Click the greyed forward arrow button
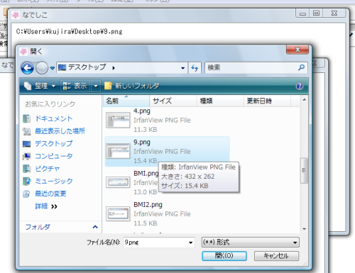The height and width of the screenshot is (273, 355). (42, 68)
